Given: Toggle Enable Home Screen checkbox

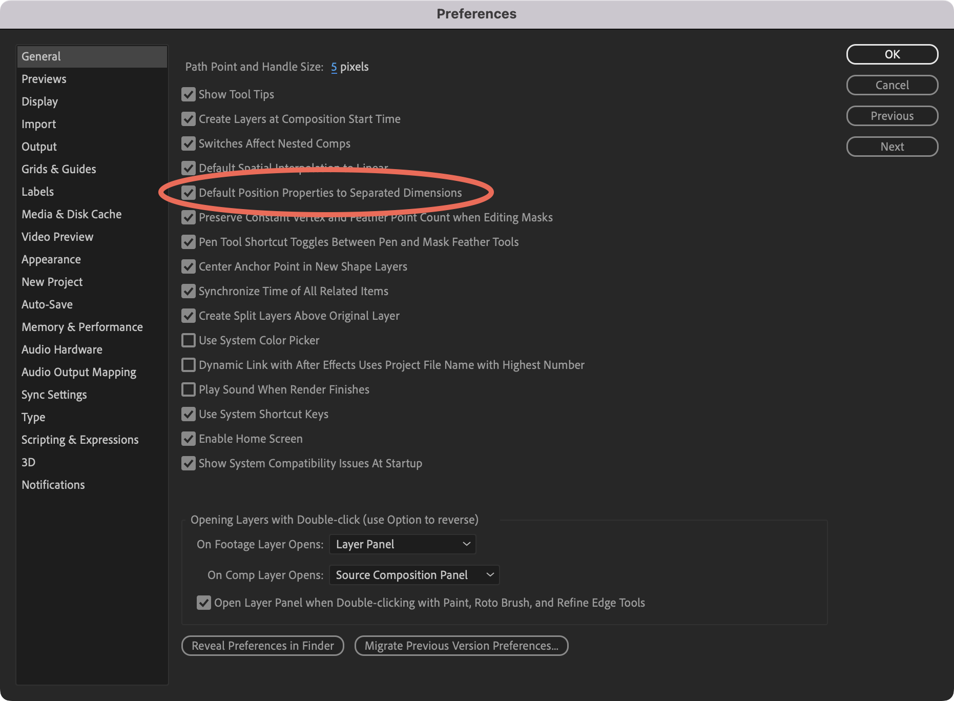Looking at the screenshot, I should 189,439.
